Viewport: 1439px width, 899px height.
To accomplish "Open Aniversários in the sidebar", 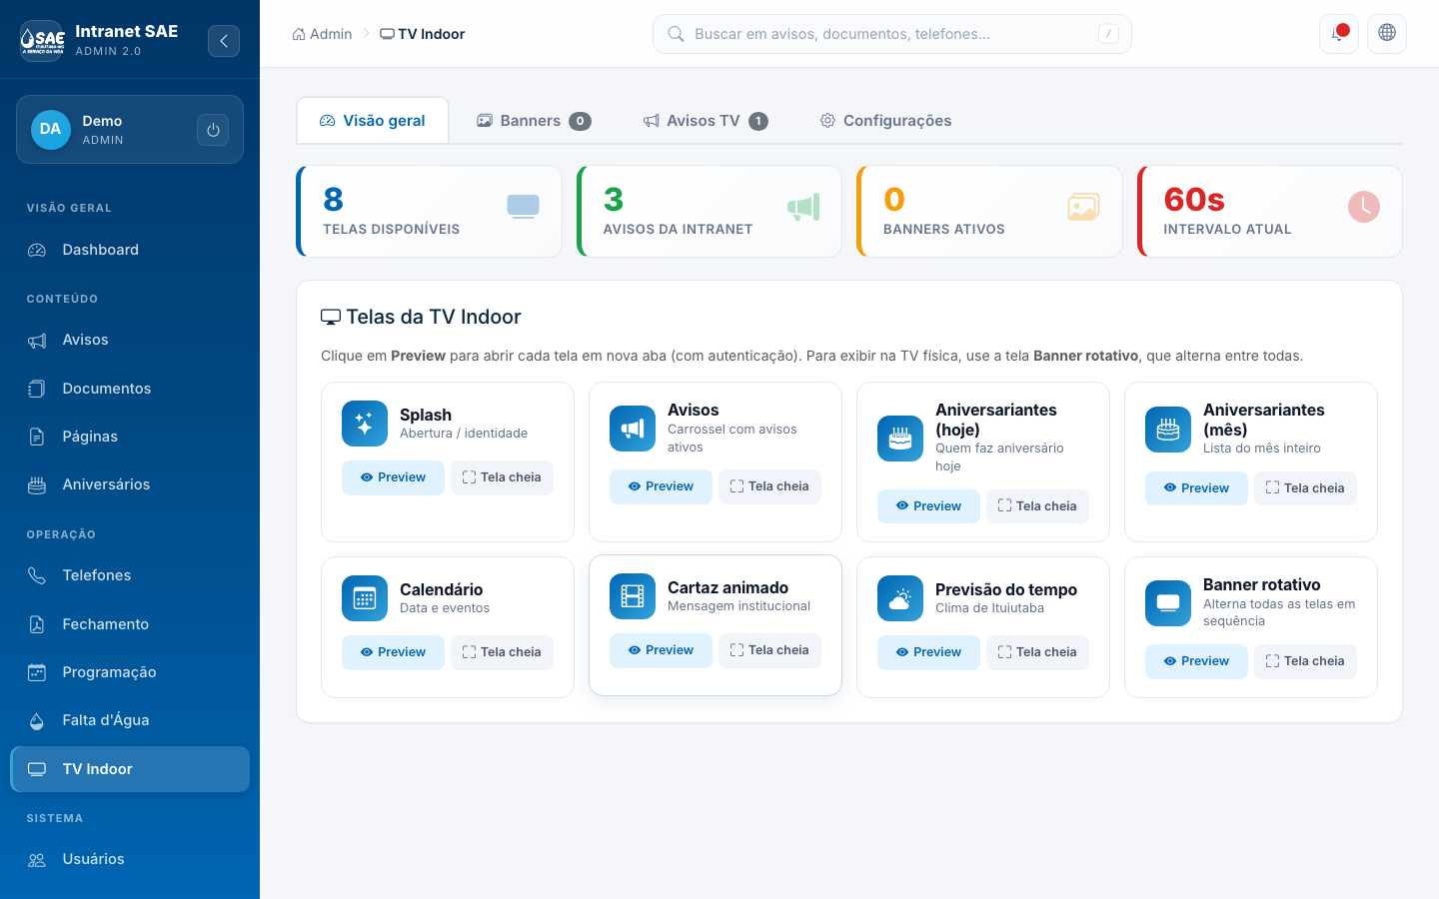I will point(130,484).
